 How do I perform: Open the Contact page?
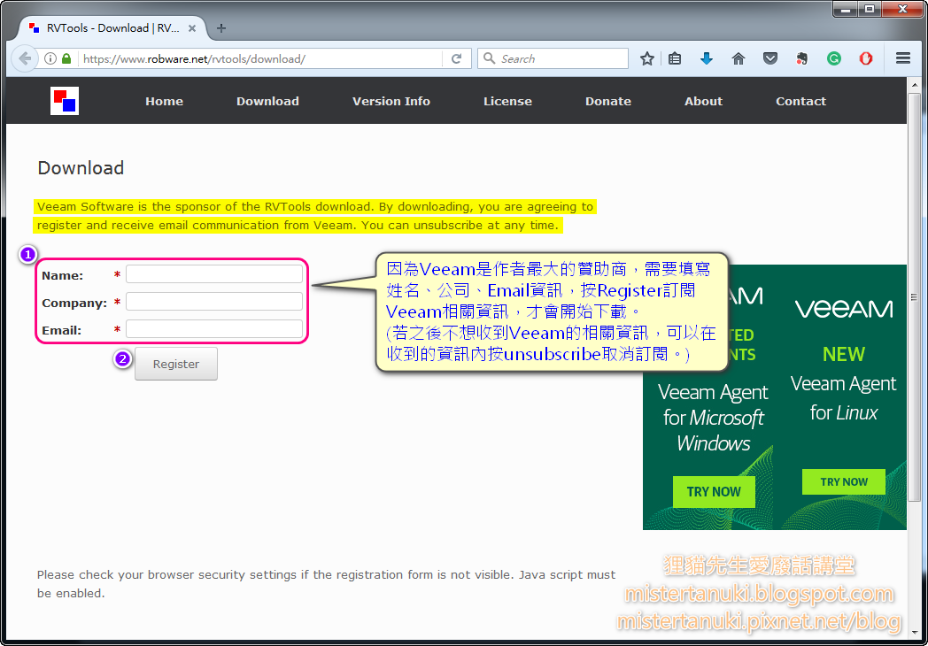coord(800,101)
